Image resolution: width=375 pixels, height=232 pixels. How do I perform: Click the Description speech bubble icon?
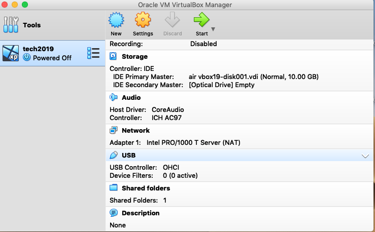click(114, 213)
